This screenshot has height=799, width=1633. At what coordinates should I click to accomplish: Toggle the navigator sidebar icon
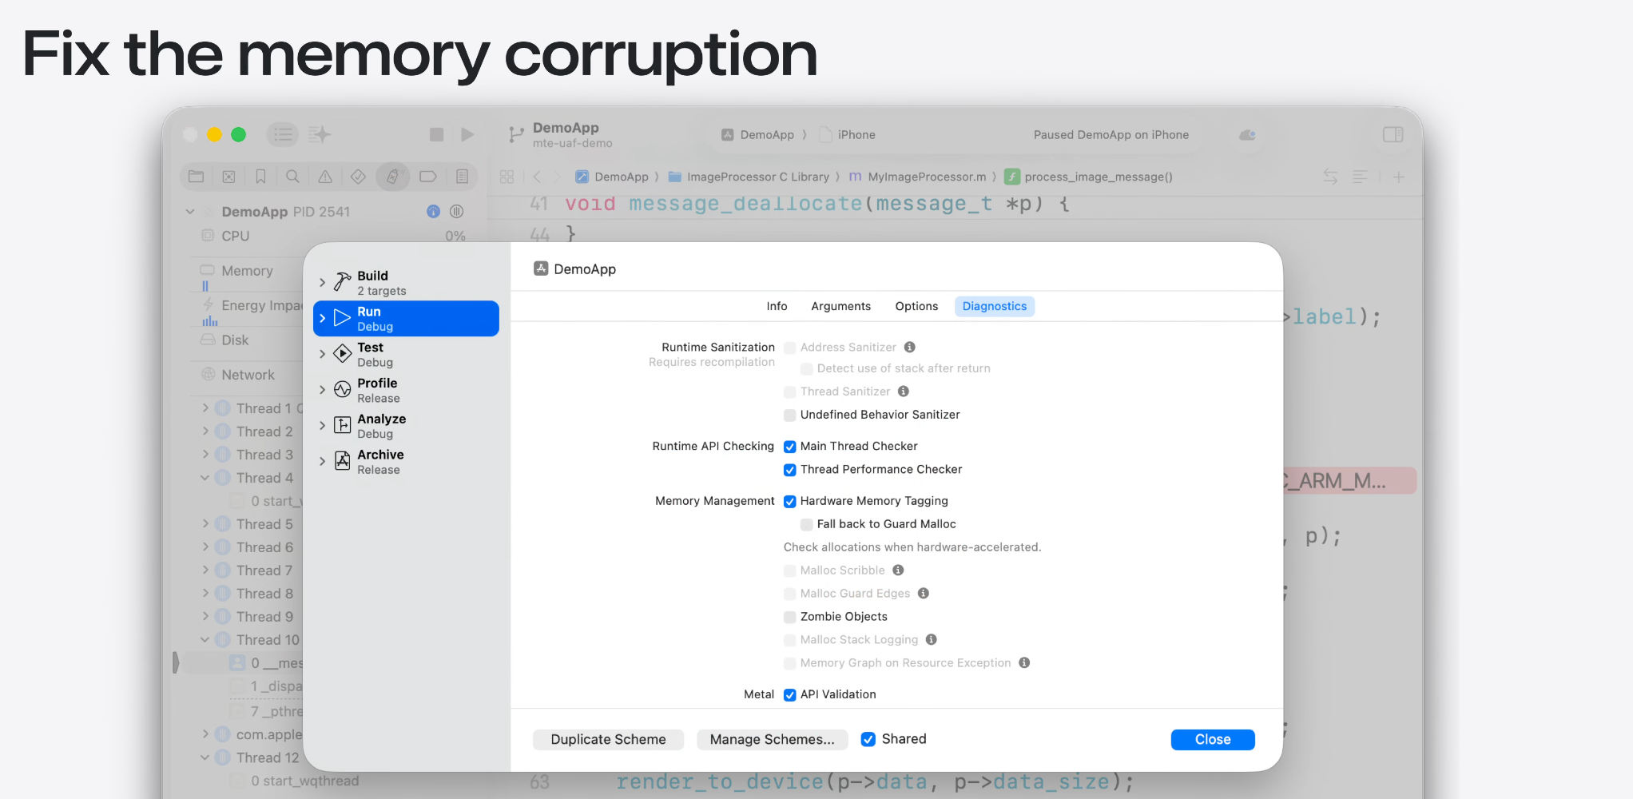(283, 134)
